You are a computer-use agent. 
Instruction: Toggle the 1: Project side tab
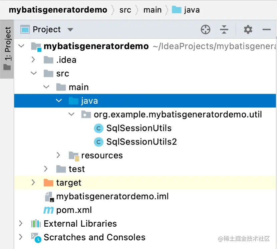pos(7,49)
